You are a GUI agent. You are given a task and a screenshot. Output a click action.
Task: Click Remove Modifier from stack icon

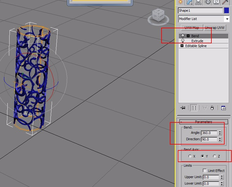212,108
